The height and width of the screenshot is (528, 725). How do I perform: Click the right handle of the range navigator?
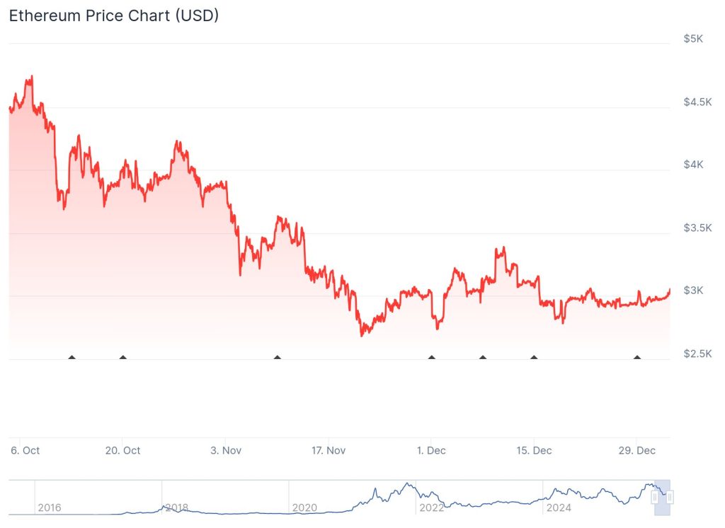click(x=670, y=498)
